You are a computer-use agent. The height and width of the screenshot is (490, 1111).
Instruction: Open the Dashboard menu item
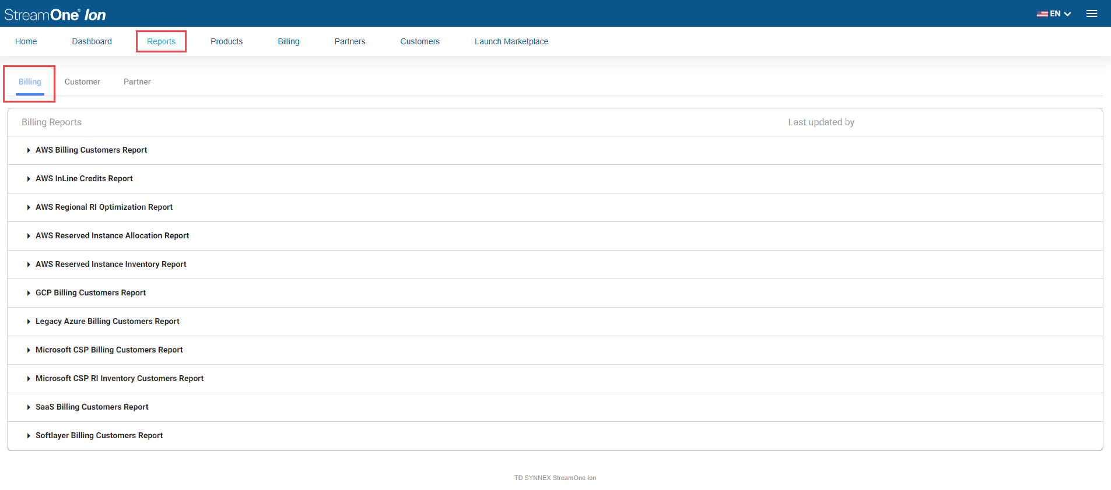click(x=92, y=41)
